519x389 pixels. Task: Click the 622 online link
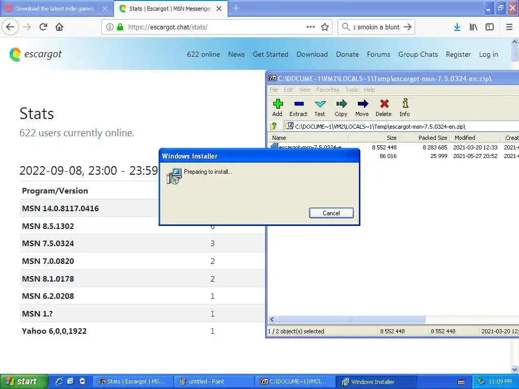pos(203,54)
